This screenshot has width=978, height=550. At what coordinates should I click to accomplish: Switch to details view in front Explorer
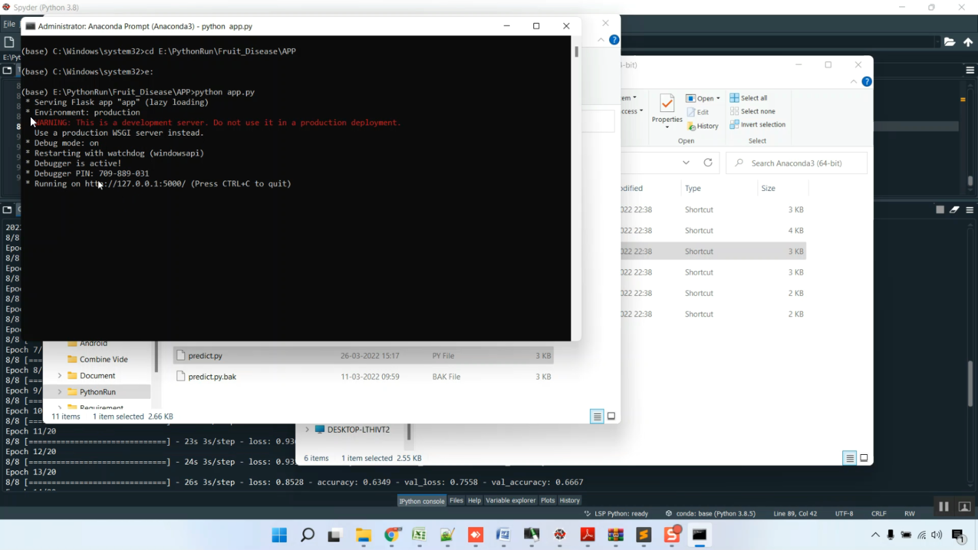(597, 416)
